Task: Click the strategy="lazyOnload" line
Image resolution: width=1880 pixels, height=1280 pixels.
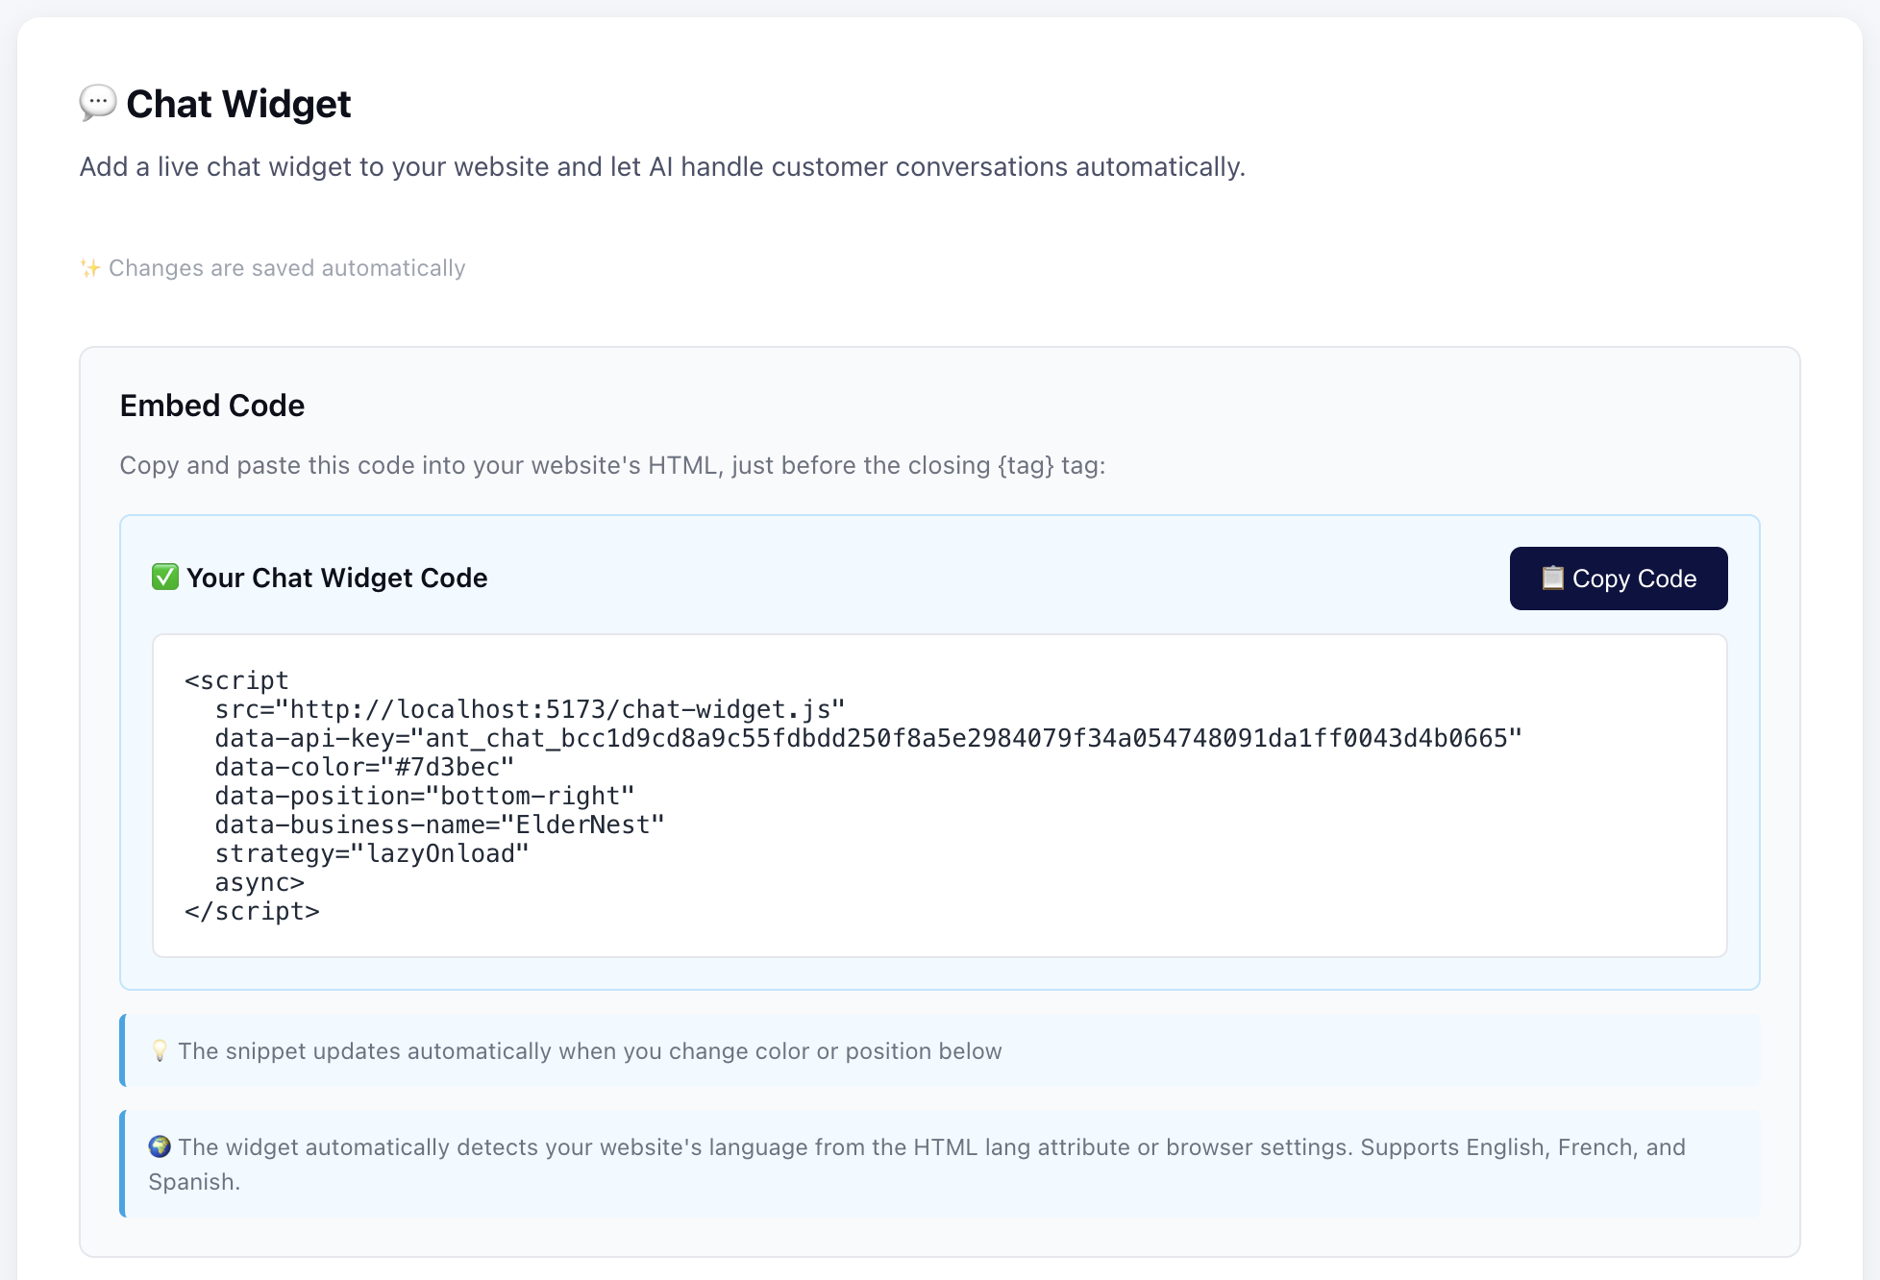Action: click(372, 853)
